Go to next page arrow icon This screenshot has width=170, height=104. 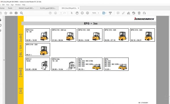(x=56, y=13)
